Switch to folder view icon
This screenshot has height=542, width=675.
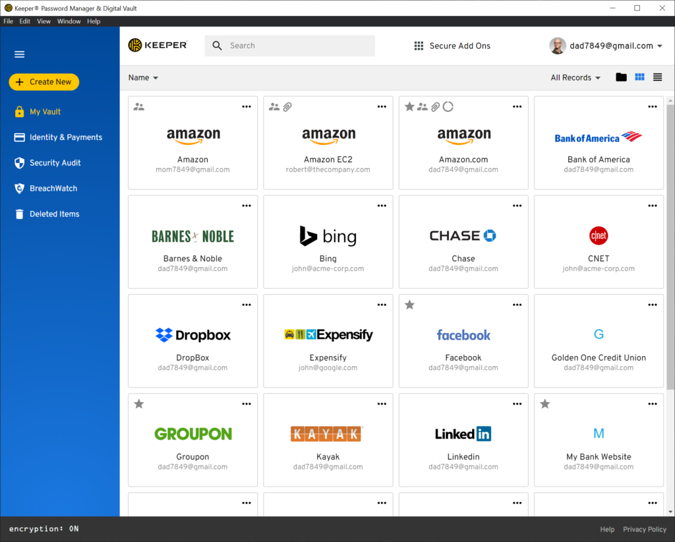pyautogui.click(x=621, y=78)
